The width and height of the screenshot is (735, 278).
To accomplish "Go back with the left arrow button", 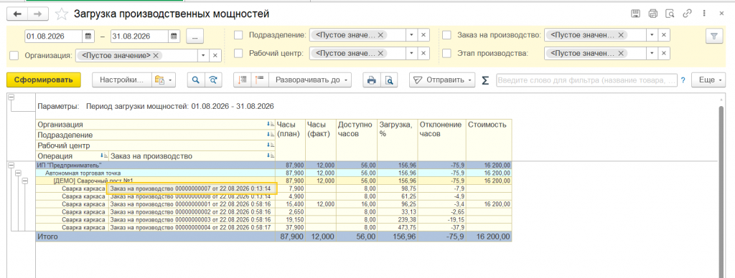I will pos(17,14).
